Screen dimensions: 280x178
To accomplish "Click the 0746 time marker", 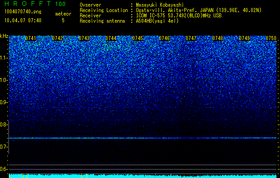I will tap(164, 38).
